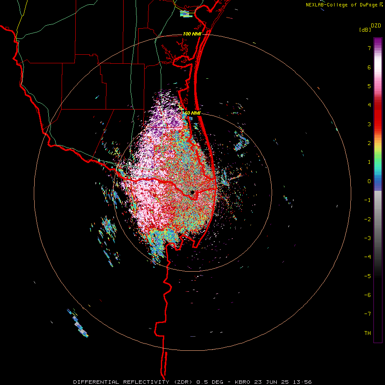
Task: Click the 'DZD' colorbar title
Action: tap(376, 26)
